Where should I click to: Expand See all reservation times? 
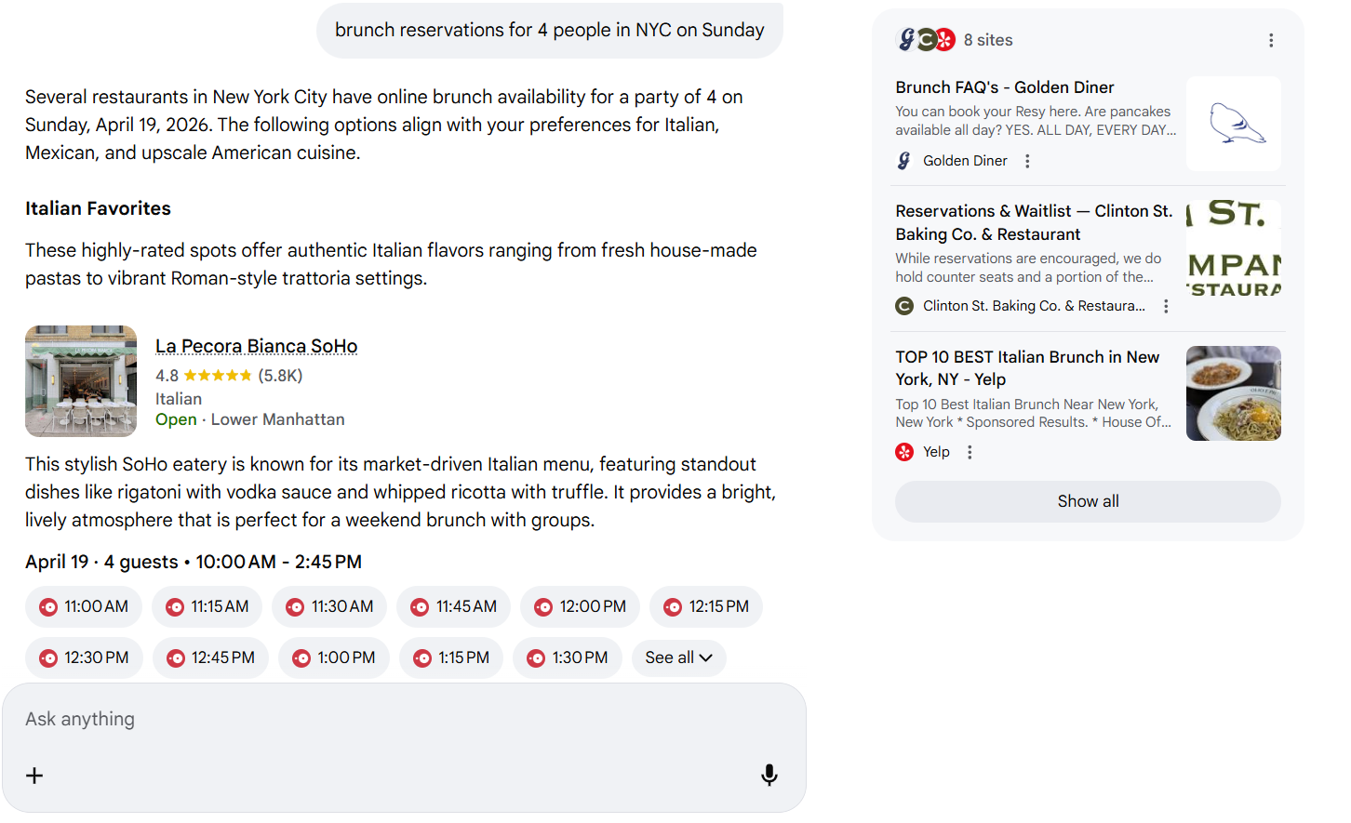[678, 657]
